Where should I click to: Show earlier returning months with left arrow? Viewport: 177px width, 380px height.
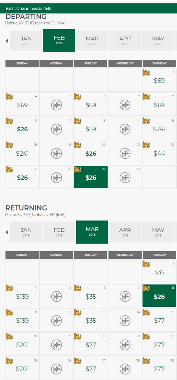(x=7, y=232)
